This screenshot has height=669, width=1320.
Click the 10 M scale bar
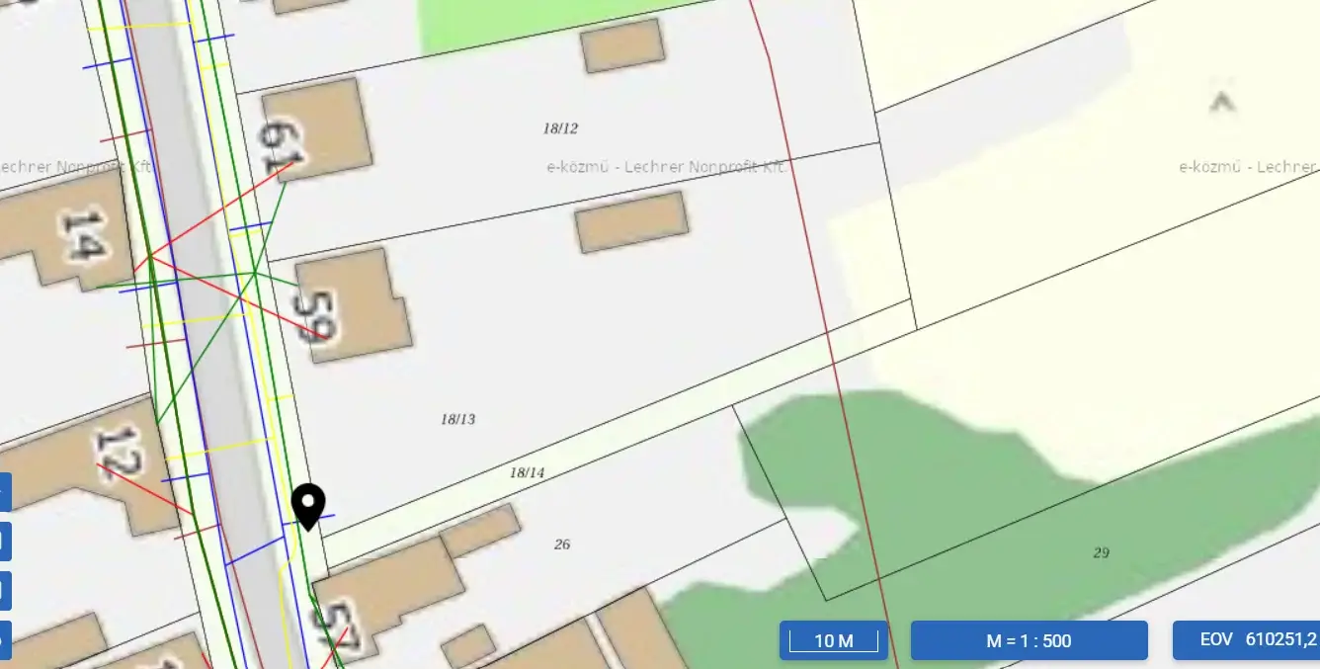[x=833, y=640]
